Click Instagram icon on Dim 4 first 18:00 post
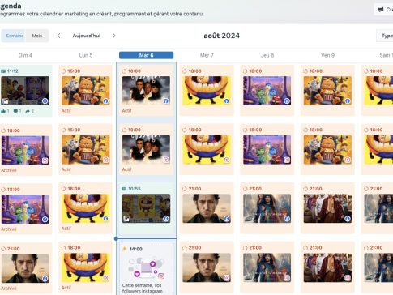 [x=45, y=160]
